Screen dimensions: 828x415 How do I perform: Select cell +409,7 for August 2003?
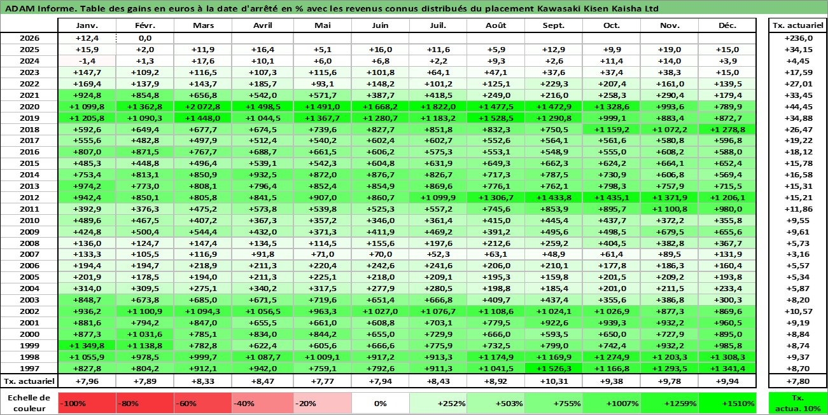(495, 299)
